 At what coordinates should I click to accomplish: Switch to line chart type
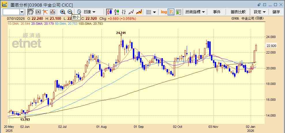131,12
